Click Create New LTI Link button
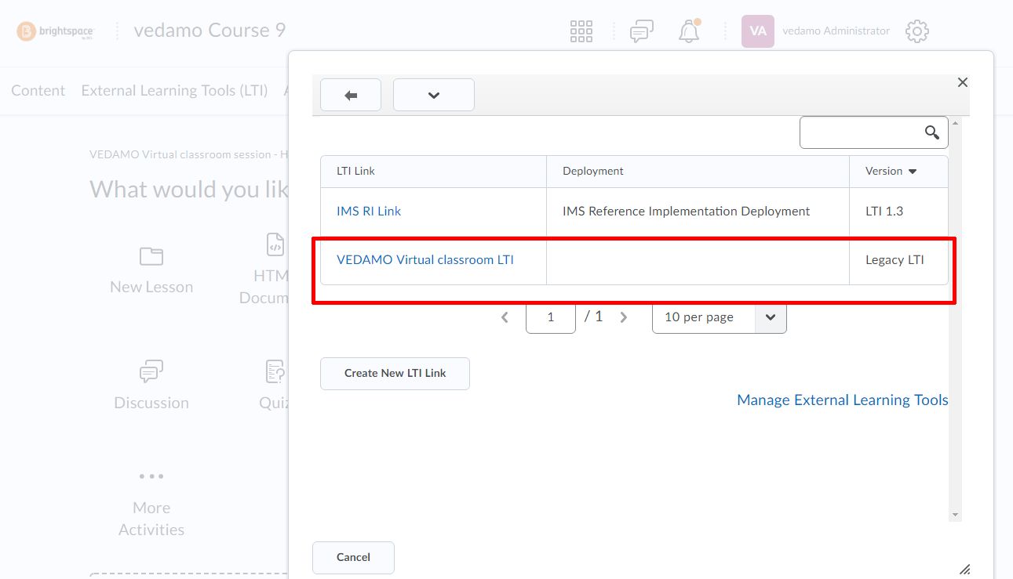This screenshot has height=579, width=1013. click(x=395, y=373)
